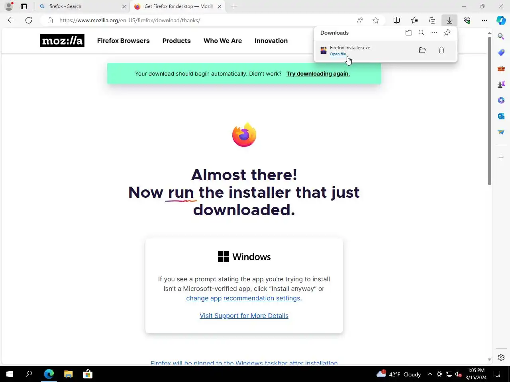View site information lock icon
The height and width of the screenshot is (382, 510).
point(50,20)
